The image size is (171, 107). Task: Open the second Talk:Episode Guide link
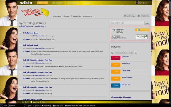[30, 45]
